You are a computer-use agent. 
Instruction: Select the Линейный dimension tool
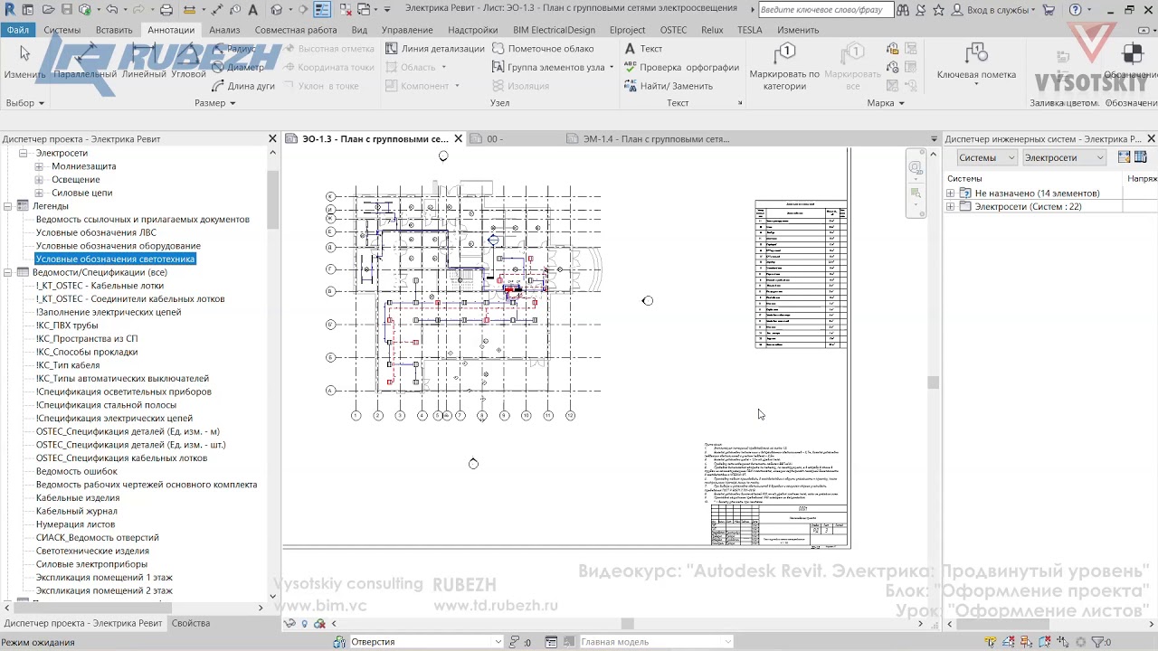click(144, 61)
